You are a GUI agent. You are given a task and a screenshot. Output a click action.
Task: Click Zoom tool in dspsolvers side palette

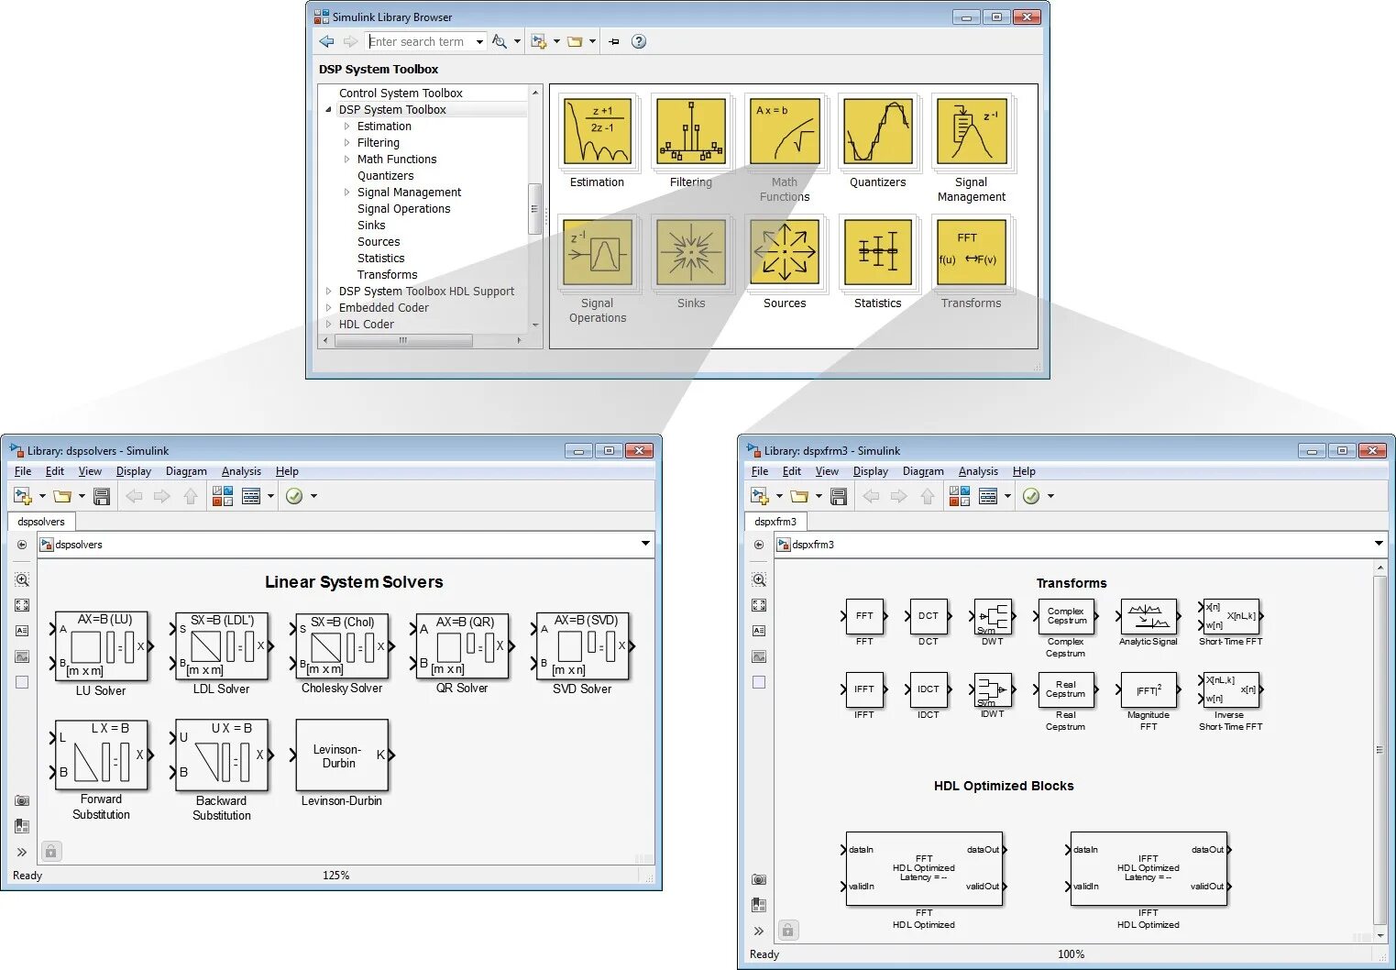[22, 579]
